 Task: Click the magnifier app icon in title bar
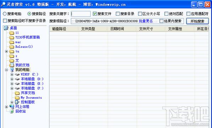(x=3, y=4)
